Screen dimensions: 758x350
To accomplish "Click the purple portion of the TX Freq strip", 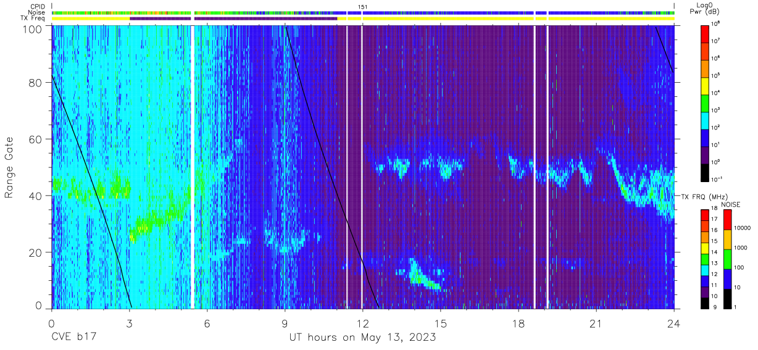I will [233, 19].
